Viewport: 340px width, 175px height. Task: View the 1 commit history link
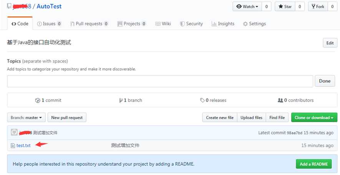pos(48,100)
